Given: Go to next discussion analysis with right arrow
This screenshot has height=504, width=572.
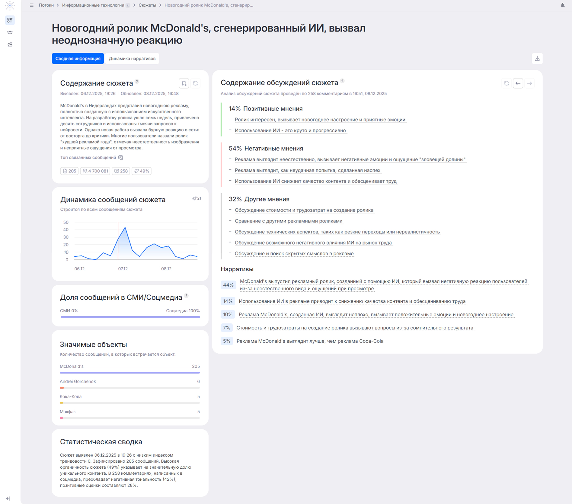Looking at the screenshot, I should (x=529, y=83).
